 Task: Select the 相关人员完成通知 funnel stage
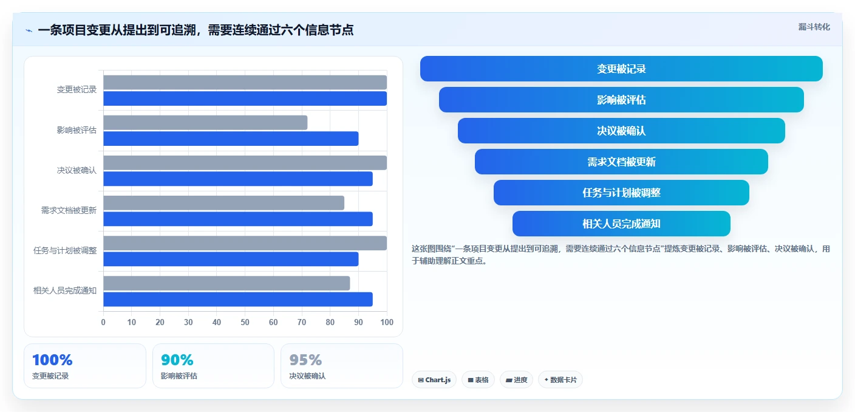[621, 224]
